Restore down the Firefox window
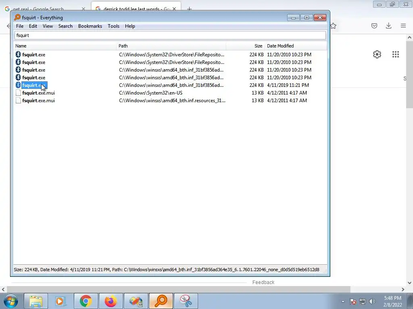Image resolution: width=413 pixels, height=309 pixels. click(x=392, y=4)
